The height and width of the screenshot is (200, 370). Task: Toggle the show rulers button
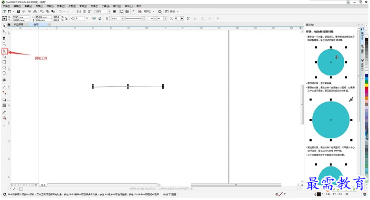pyautogui.click(x=122, y=12)
